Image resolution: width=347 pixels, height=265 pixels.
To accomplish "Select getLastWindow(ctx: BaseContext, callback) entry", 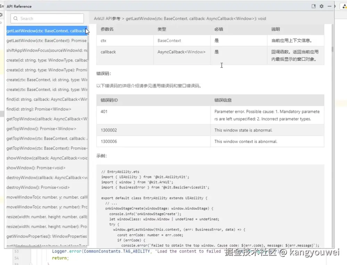I will point(47,31).
